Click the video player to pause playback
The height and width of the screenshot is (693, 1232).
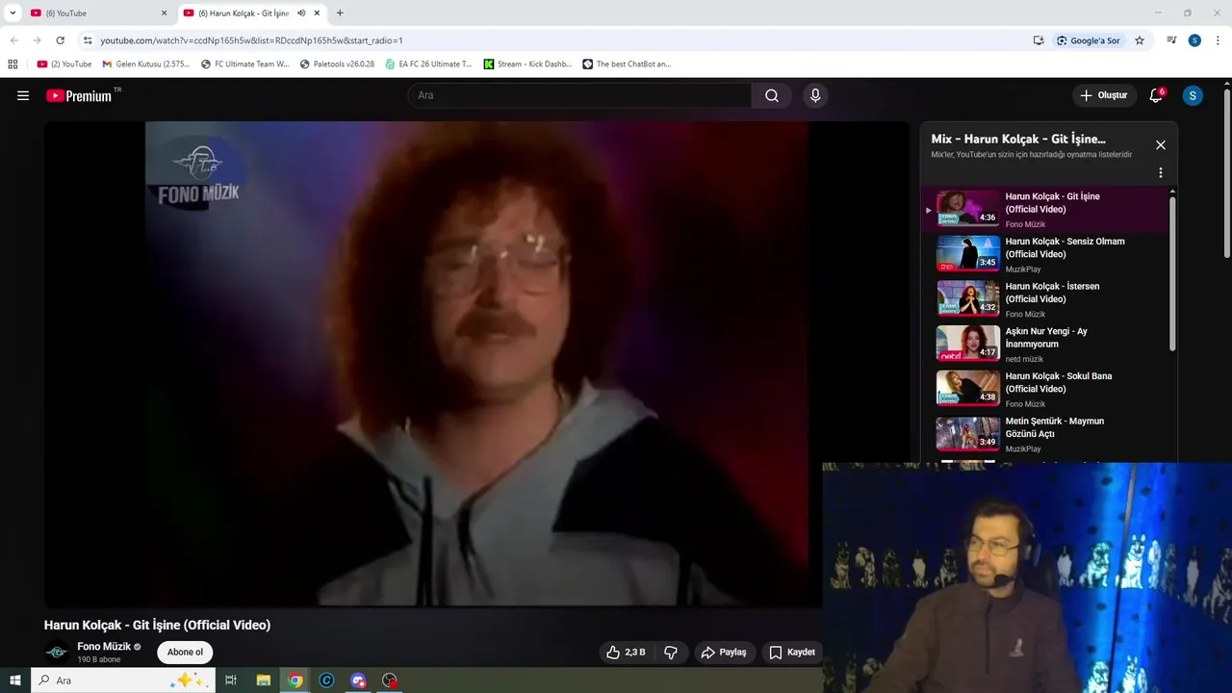476,364
